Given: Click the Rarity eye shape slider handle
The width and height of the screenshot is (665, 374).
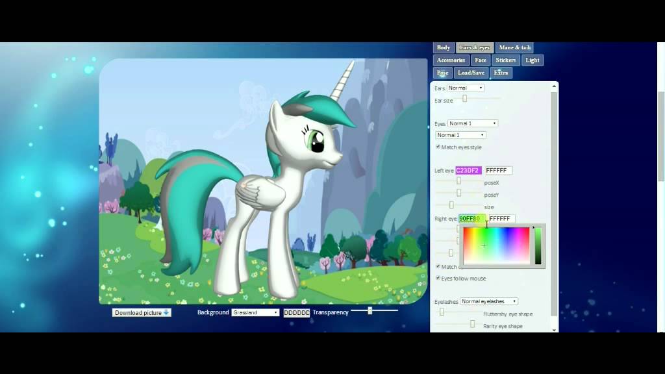Looking at the screenshot, I should click(473, 325).
